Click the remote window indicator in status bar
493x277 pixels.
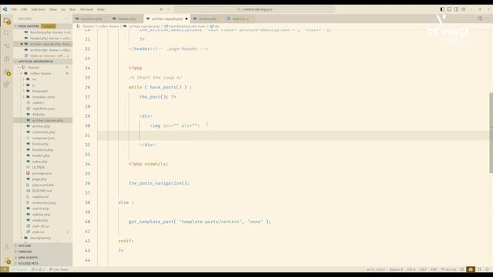tap(5, 269)
